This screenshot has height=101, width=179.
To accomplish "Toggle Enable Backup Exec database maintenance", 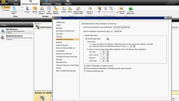I will pos(83,24).
